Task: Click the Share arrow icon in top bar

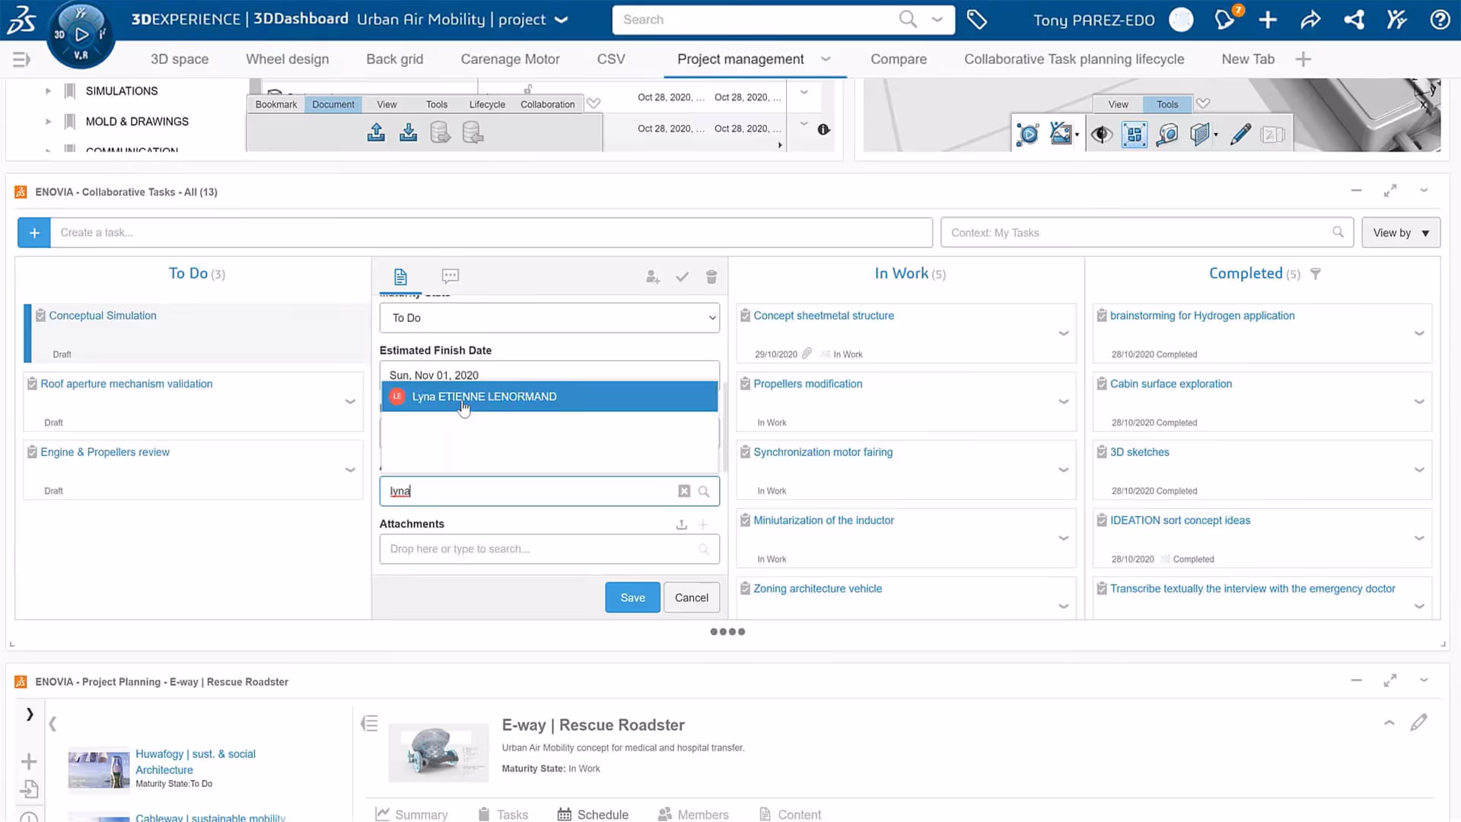Action: (x=1310, y=20)
